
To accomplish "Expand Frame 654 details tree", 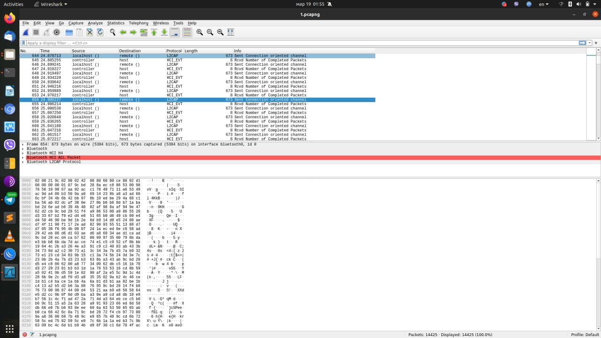I will 23,145.
